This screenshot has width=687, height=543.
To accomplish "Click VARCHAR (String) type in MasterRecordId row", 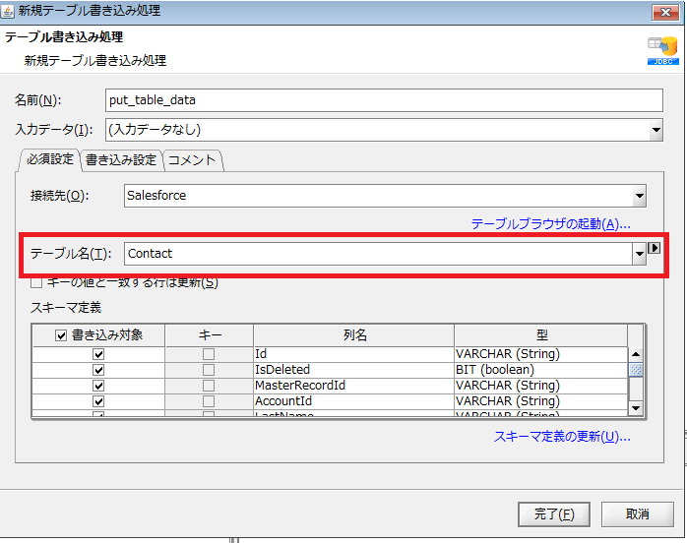I will (x=541, y=386).
